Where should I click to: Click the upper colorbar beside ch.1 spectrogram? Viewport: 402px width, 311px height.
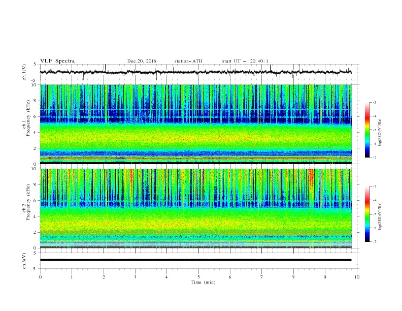point(367,130)
